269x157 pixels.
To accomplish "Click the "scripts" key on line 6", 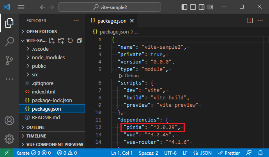I will [131, 83].
